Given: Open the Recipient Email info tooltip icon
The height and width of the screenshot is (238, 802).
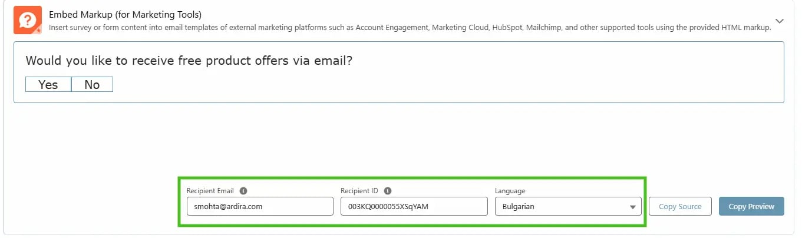Looking at the screenshot, I should (243, 191).
